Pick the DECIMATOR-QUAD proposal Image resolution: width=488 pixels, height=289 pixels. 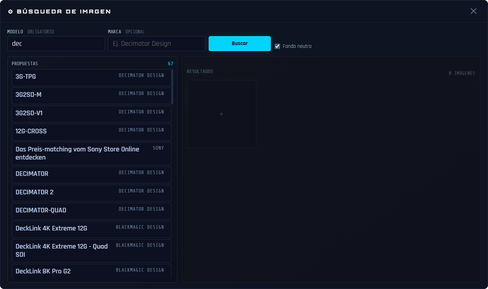pos(92,211)
